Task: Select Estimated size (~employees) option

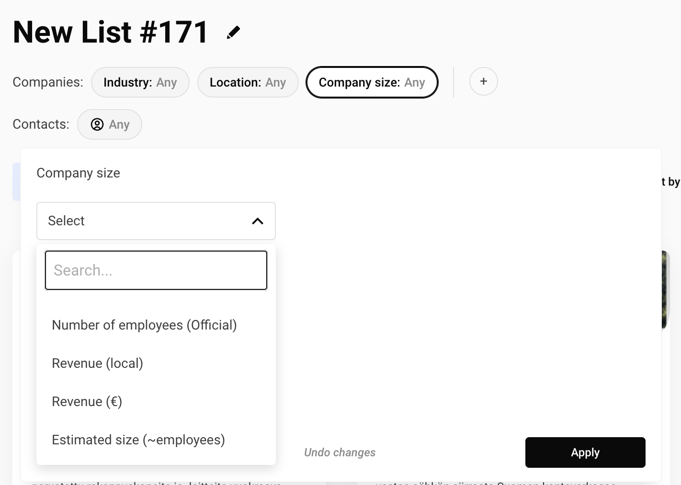Action: coord(138,440)
